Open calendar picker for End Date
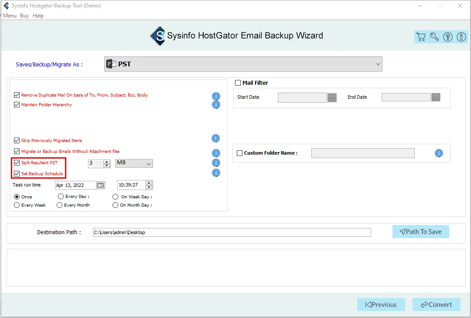Image resolution: width=471 pixels, height=318 pixels. pos(436,97)
